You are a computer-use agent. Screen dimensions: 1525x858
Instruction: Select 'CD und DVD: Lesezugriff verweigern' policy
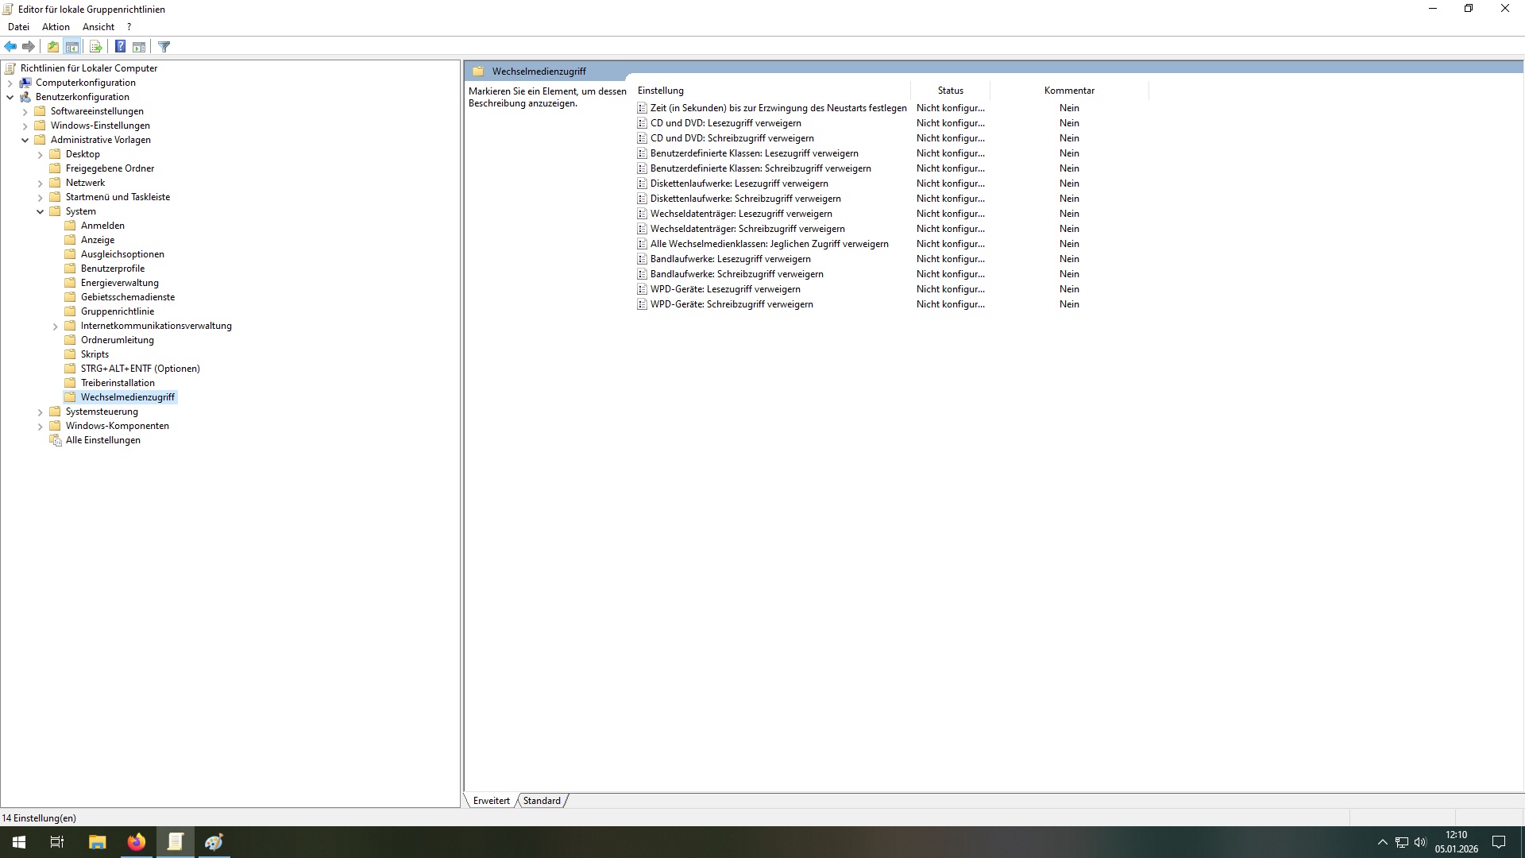[x=725, y=123]
